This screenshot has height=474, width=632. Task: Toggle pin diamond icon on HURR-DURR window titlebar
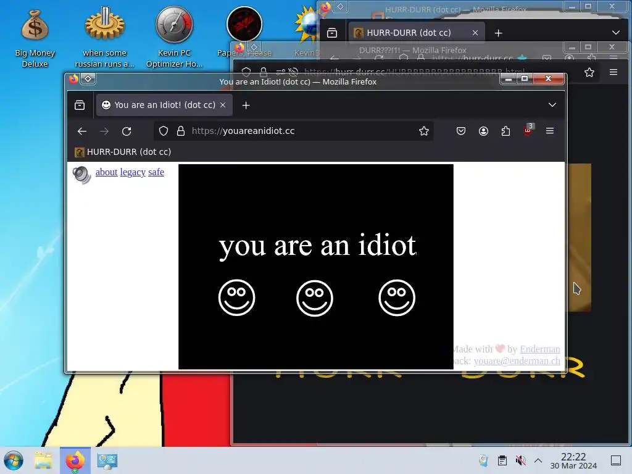click(340, 6)
